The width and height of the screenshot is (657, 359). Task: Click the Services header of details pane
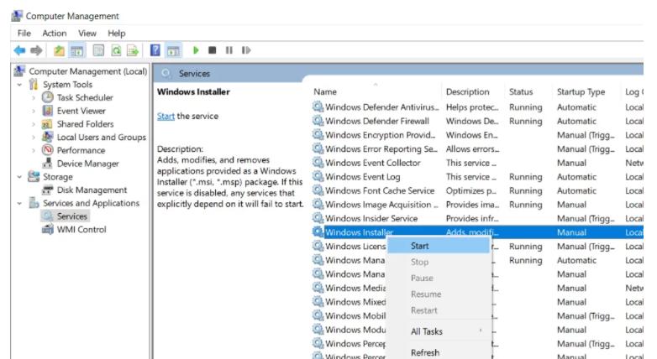pos(194,74)
